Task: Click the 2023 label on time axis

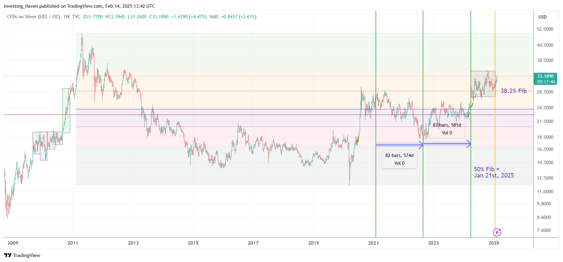Action: (x=433, y=243)
